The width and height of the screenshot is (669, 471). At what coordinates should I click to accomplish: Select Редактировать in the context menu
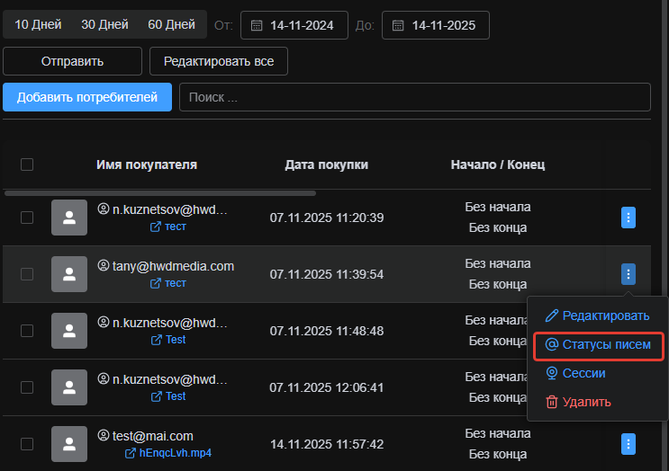point(597,315)
